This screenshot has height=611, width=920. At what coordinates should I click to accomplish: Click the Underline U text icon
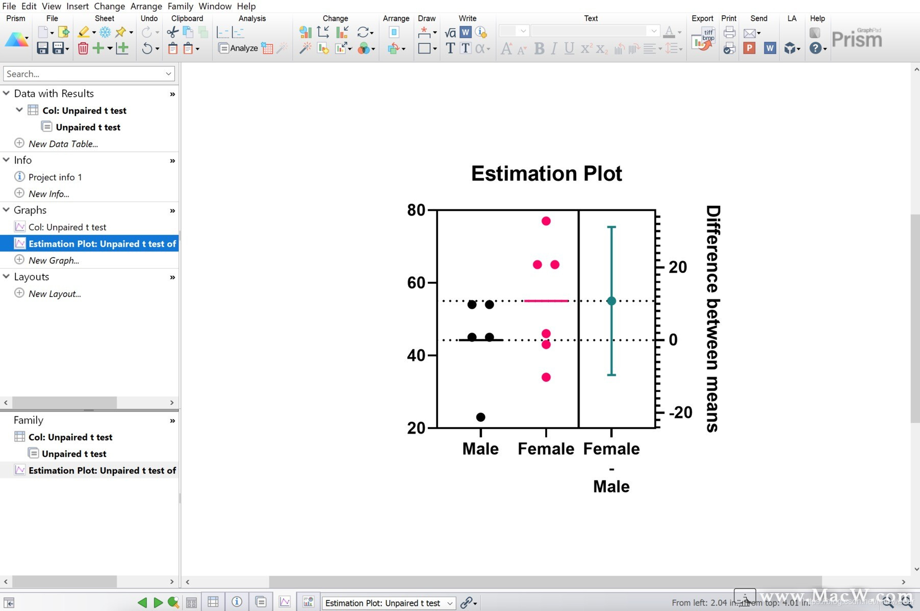pyautogui.click(x=569, y=48)
